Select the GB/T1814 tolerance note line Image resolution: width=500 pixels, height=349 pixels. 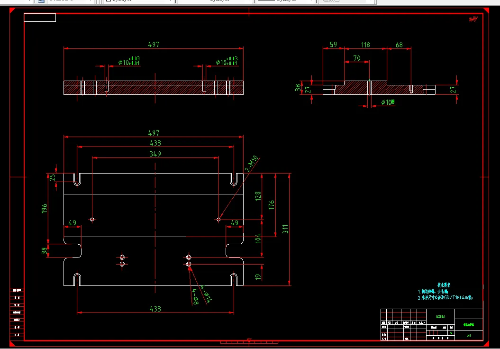(x=445, y=298)
